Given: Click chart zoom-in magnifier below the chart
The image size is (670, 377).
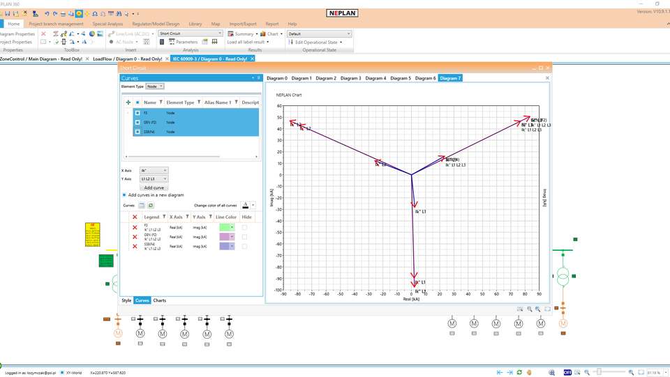Looking at the screenshot, I should click(x=537, y=309).
